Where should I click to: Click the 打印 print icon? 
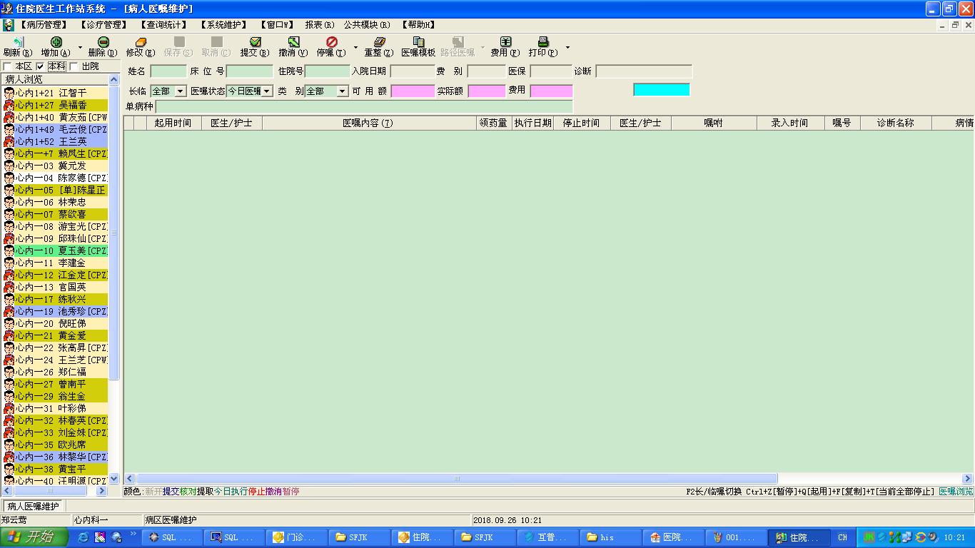click(543, 42)
